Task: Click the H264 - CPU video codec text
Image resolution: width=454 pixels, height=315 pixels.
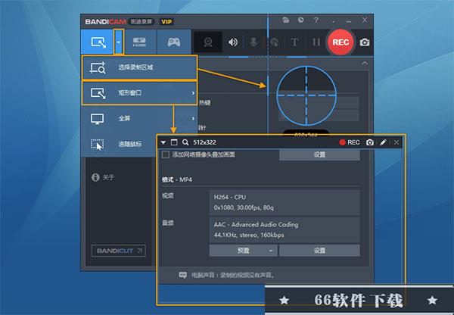Action: (230, 197)
